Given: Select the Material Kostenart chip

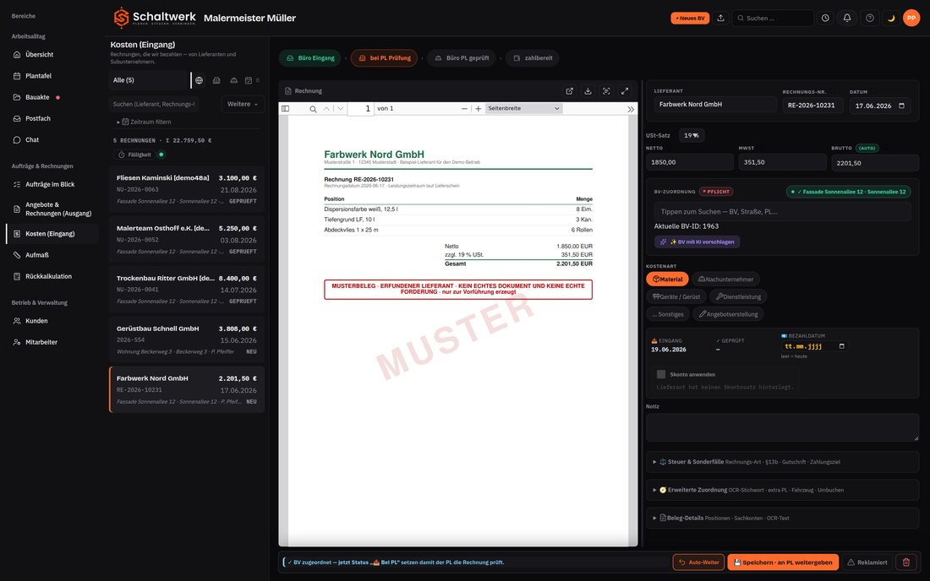Looking at the screenshot, I should coord(667,279).
